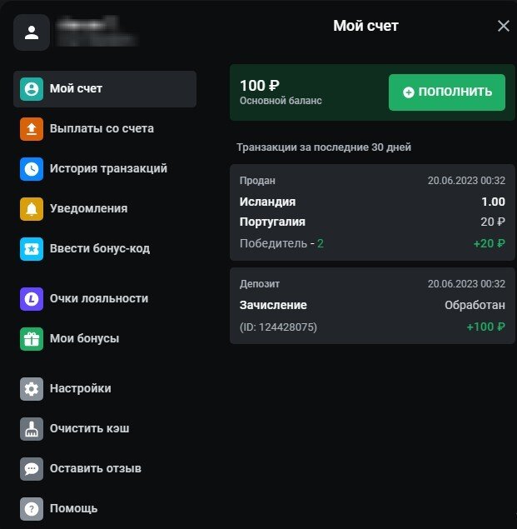Click the gear settings icon
Screen dimensions: 517x529
[32, 389]
